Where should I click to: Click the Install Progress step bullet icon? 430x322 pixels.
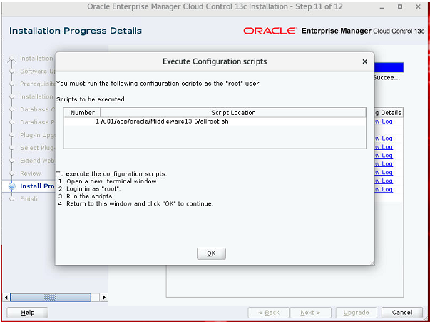pos(11,186)
